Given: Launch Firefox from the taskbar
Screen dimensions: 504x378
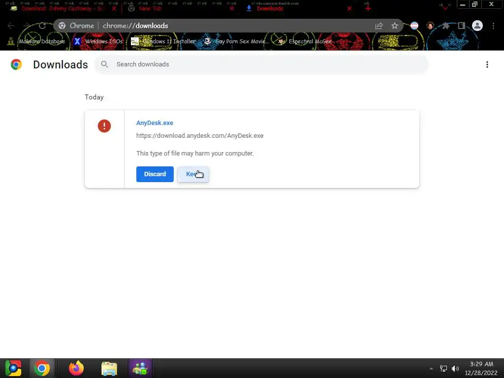Looking at the screenshot, I should point(76,368).
